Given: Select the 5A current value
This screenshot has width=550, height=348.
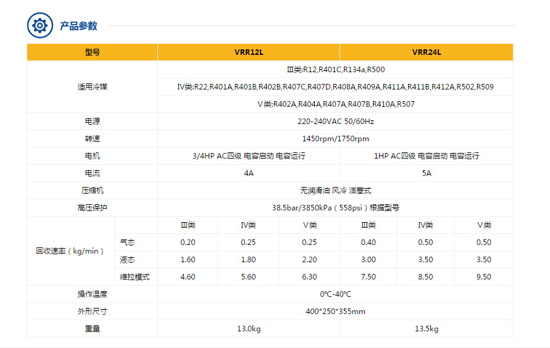Looking at the screenshot, I should 427,173.
